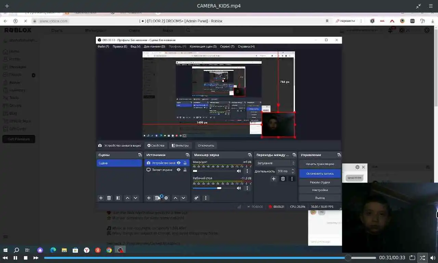Viewport: 438px width, 263px height.
Task: Open Chrome icon in recorded taskbar
Action: pyautogui.click(x=109, y=250)
